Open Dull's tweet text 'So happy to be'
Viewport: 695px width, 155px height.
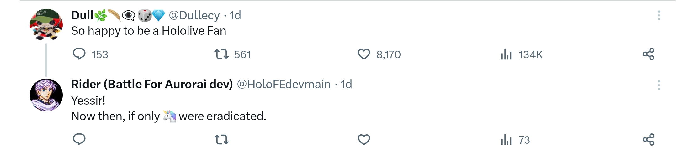click(x=148, y=31)
